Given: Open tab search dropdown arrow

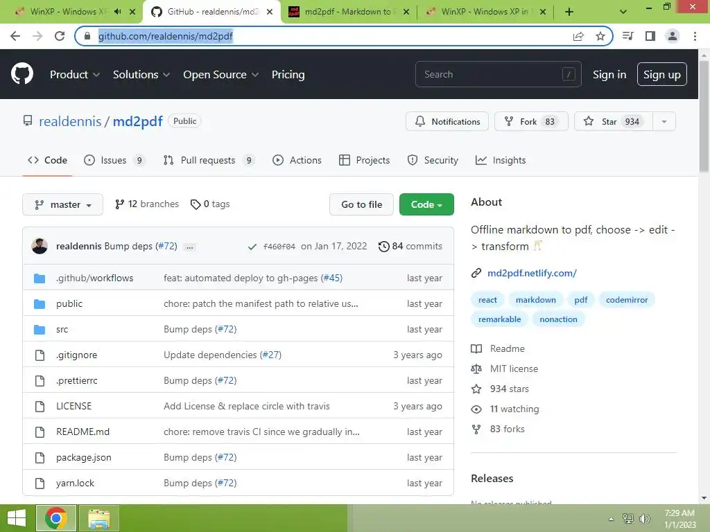Looking at the screenshot, I should coord(623,12).
